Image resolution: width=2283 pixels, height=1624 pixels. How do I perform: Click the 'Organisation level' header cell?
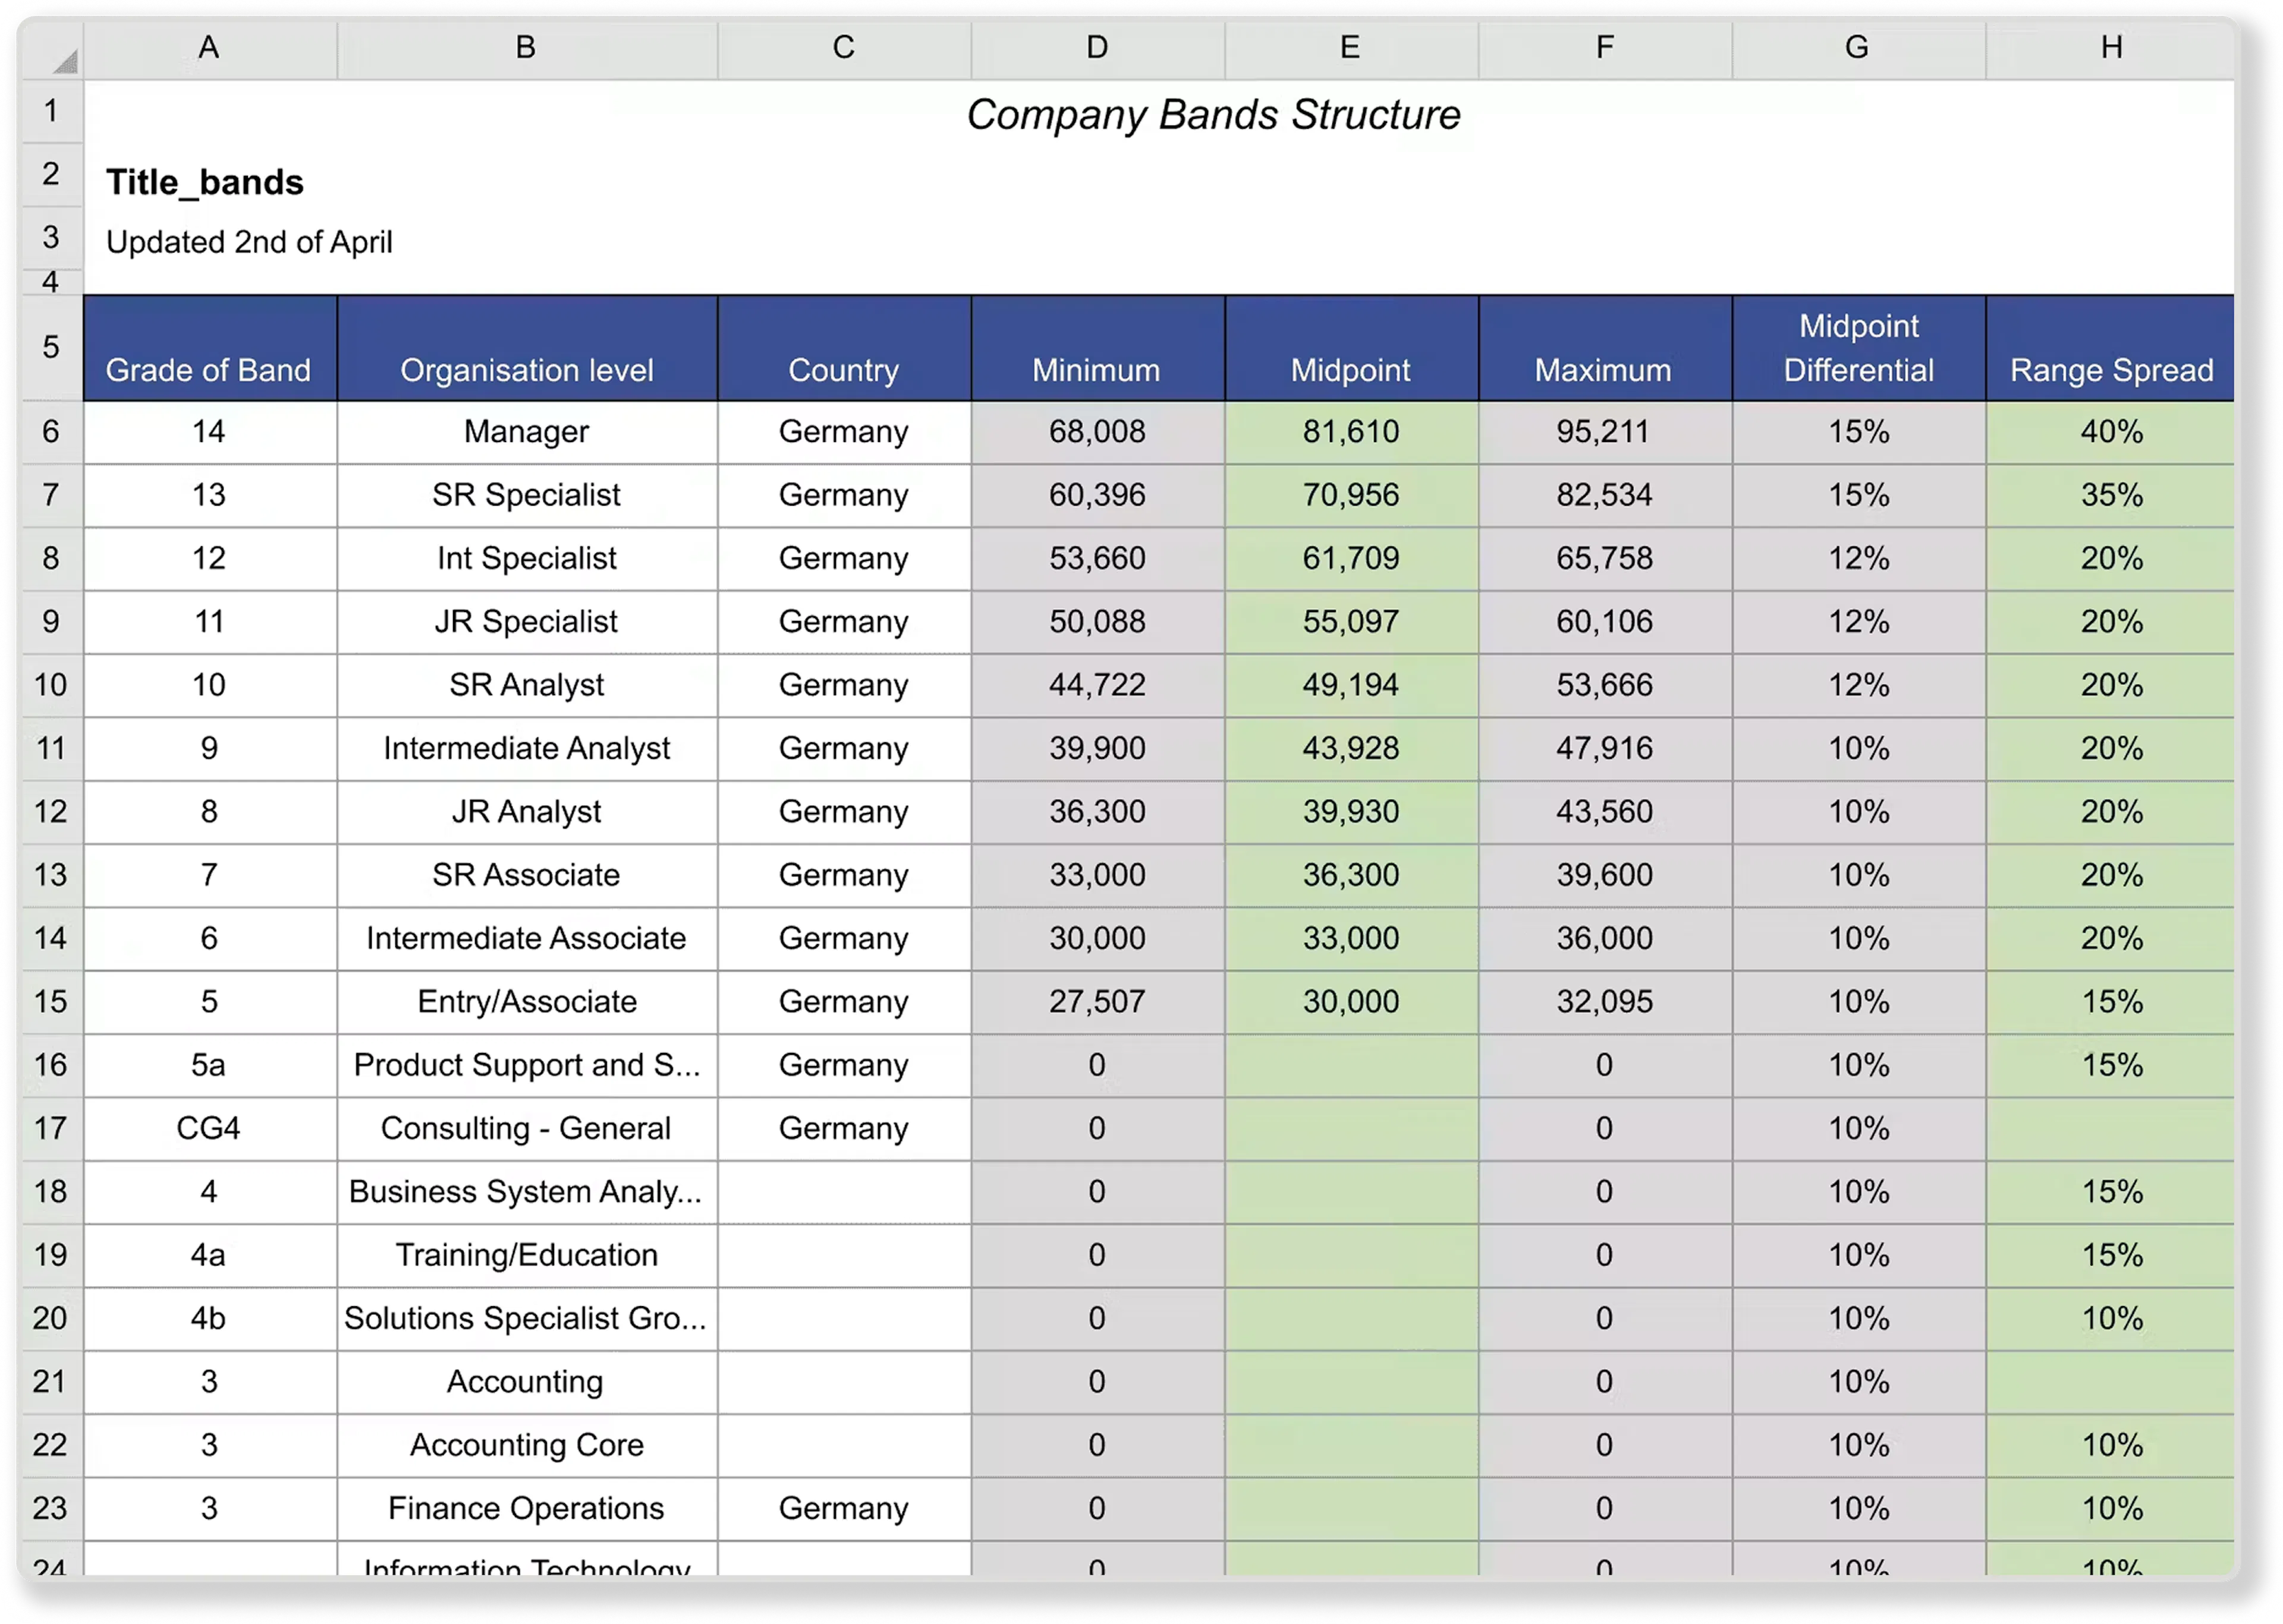pyautogui.click(x=526, y=348)
